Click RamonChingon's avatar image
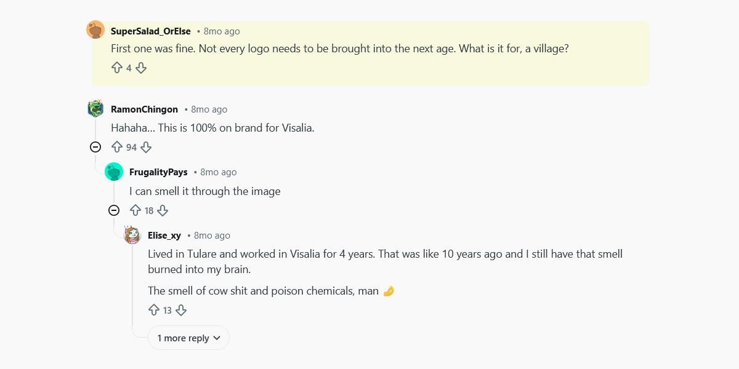This screenshot has height=369, width=739. pyautogui.click(x=95, y=108)
